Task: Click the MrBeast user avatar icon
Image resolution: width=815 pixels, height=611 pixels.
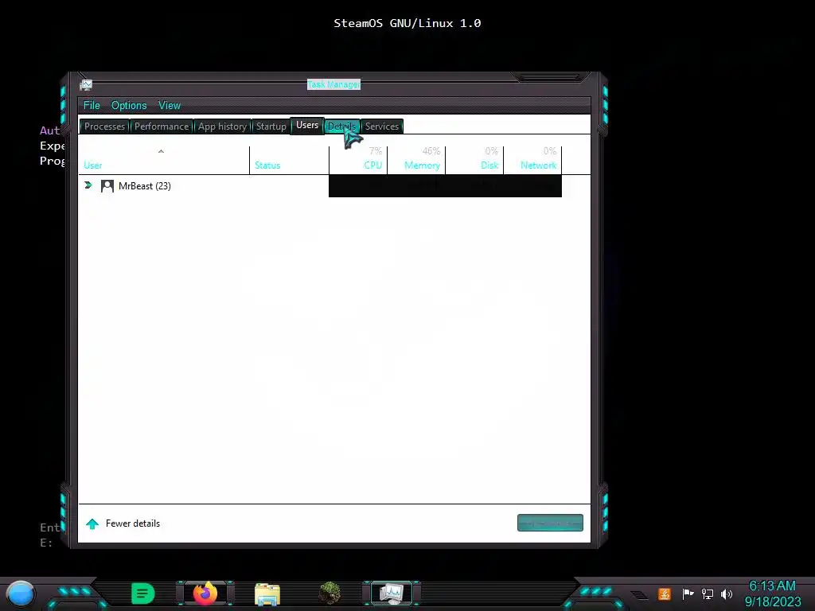Action: (x=107, y=186)
